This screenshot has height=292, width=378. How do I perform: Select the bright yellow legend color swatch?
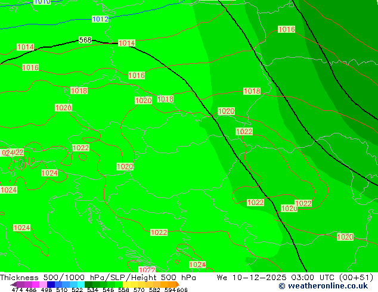(x=127, y=284)
